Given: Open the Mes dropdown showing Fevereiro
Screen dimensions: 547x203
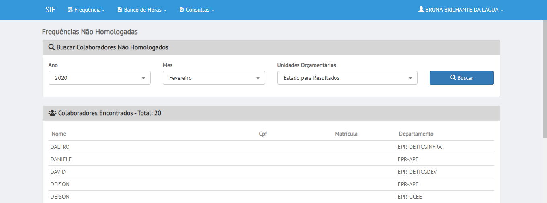Looking at the screenshot, I should click(214, 78).
